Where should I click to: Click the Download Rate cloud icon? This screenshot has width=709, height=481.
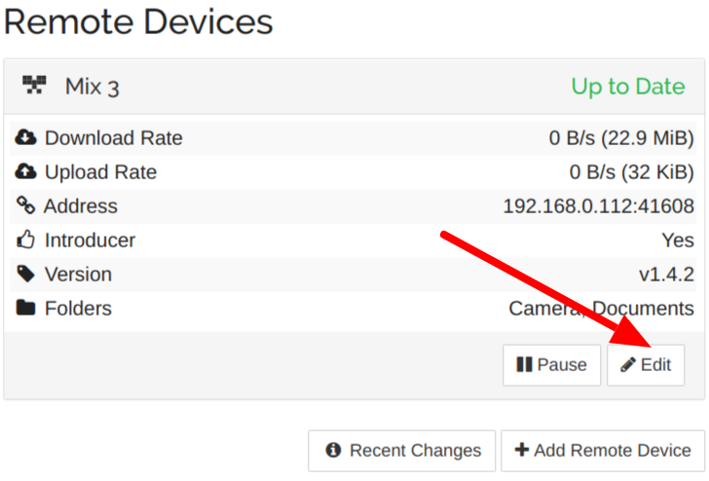pos(25,137)
